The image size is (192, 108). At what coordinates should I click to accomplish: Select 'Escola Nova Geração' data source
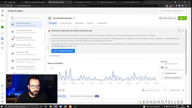[26, 24]
